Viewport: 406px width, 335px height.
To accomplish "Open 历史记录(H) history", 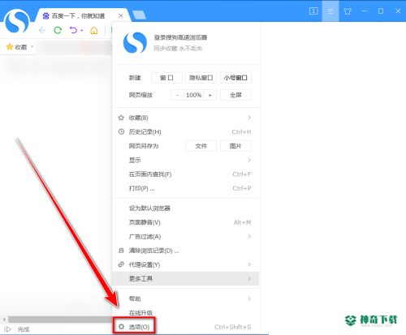I will tap(186, 132).
